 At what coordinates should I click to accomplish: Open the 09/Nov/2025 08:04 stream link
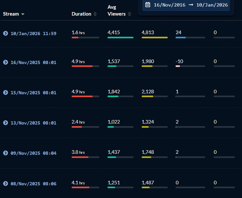pyautogui.click(x=34, y=153)
